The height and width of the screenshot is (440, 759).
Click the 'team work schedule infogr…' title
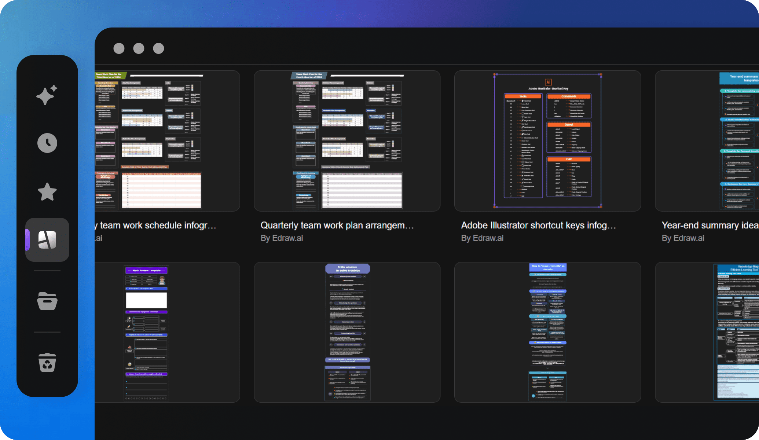(x=156, y=225)
